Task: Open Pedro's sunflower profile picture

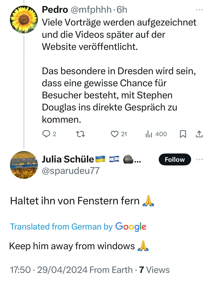Action: pyautogui.click(x=24, y=20)
